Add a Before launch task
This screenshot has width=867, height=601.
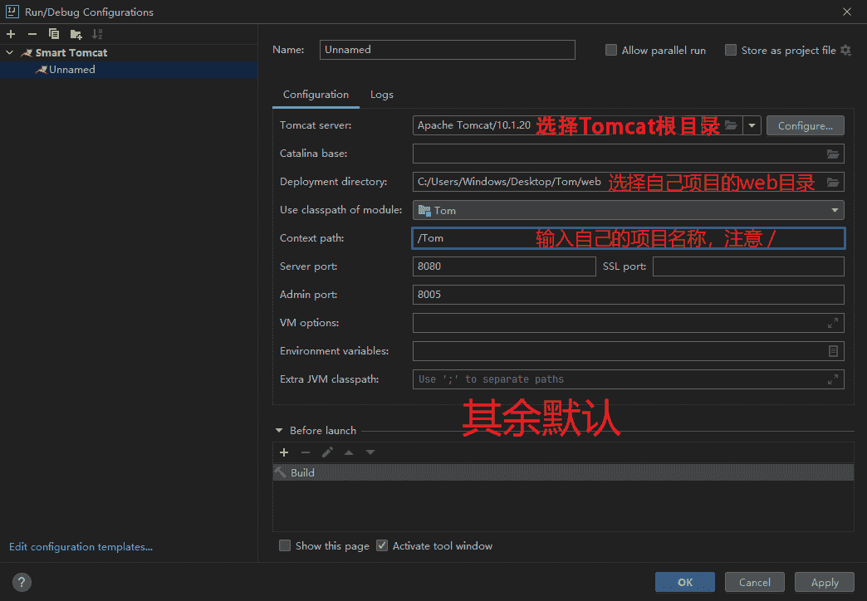click(284, 452)
